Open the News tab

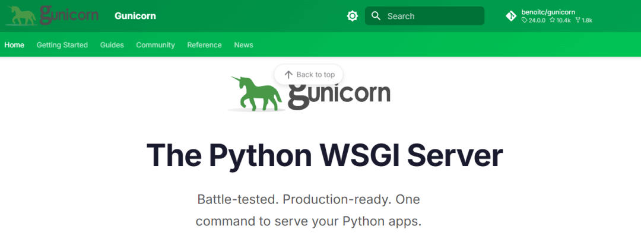[244, 45]
